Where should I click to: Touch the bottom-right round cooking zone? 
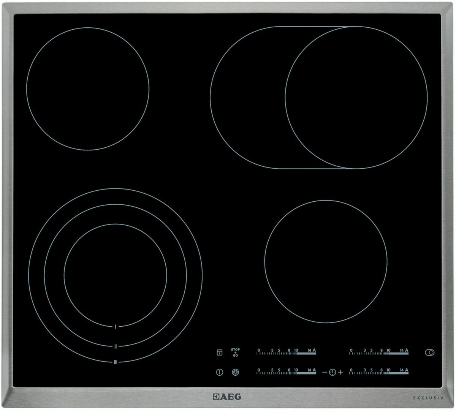pos(326,261)
